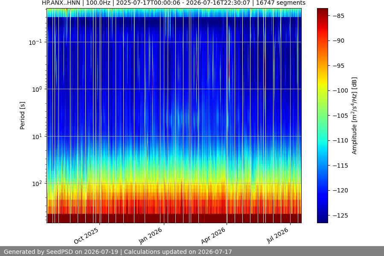Click the 'Period [s]' y-axis title
Viewport: 384px width, 256px height.
[x=22, y=116]
